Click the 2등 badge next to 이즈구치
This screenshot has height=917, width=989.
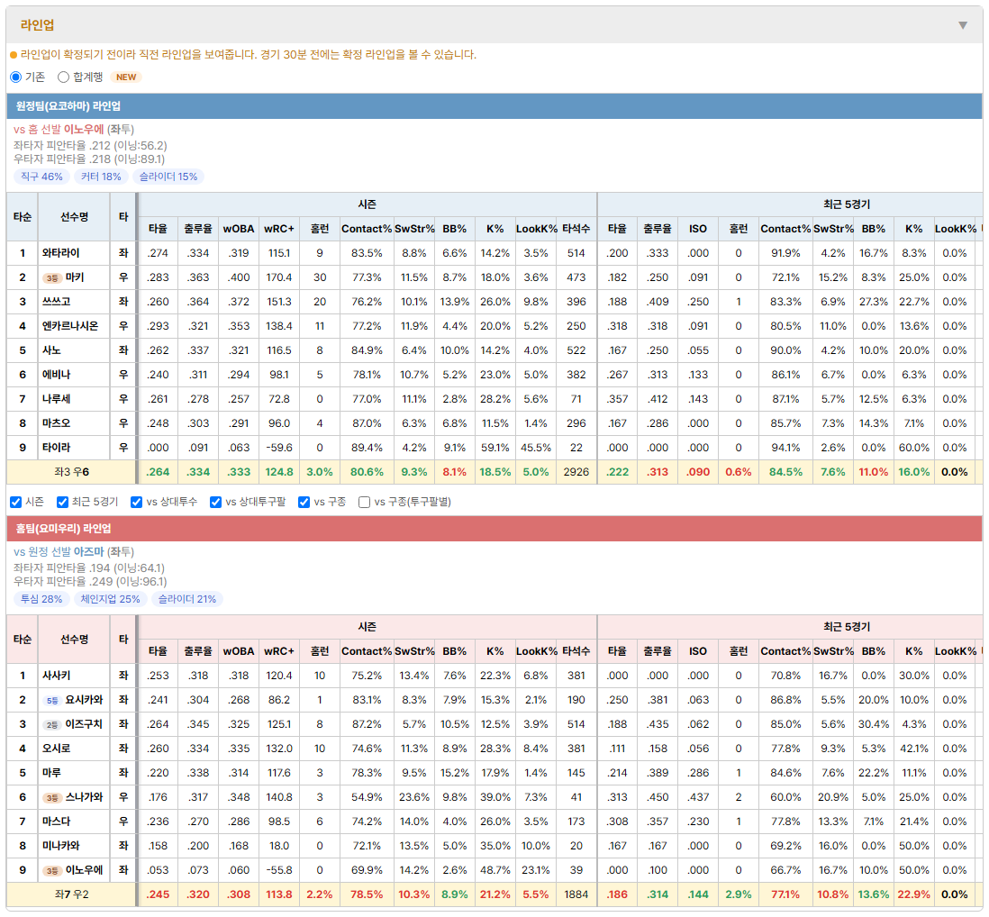click(51, 725)
